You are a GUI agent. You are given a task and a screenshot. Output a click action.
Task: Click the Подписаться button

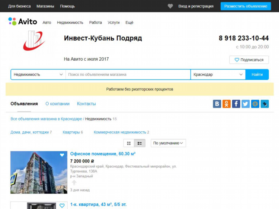249,60
